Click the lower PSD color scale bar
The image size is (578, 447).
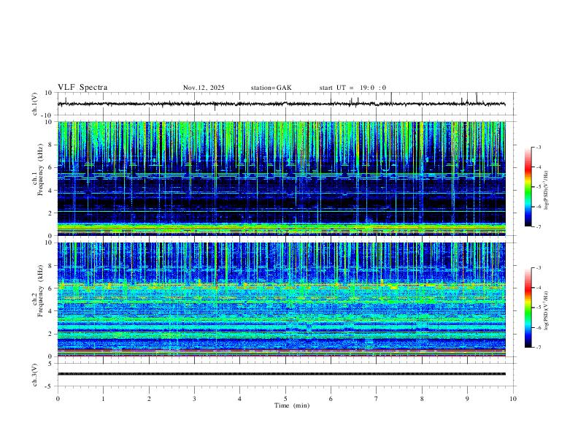click(528, 307)
